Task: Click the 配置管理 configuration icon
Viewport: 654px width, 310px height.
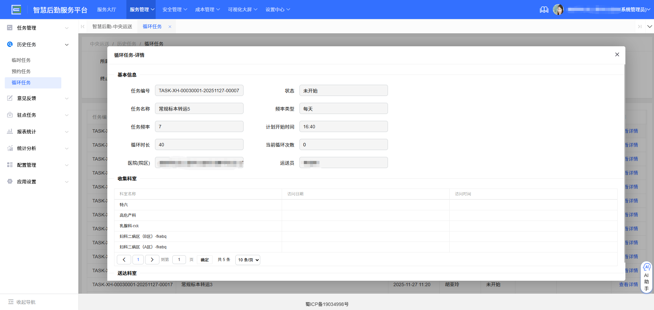Action: [10, 165]
